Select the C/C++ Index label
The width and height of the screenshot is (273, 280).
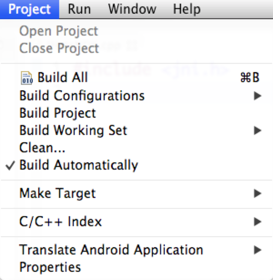coord(61,222)
